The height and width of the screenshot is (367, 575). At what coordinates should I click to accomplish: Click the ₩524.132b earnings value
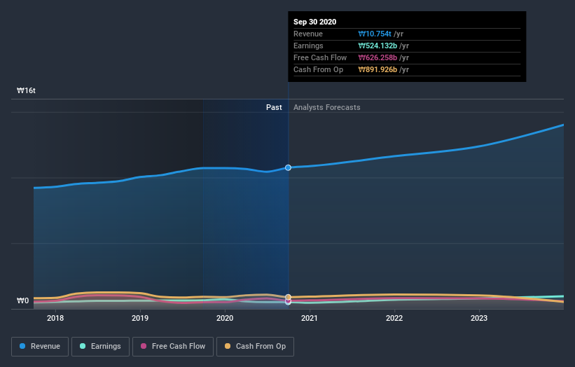point(377,46)
